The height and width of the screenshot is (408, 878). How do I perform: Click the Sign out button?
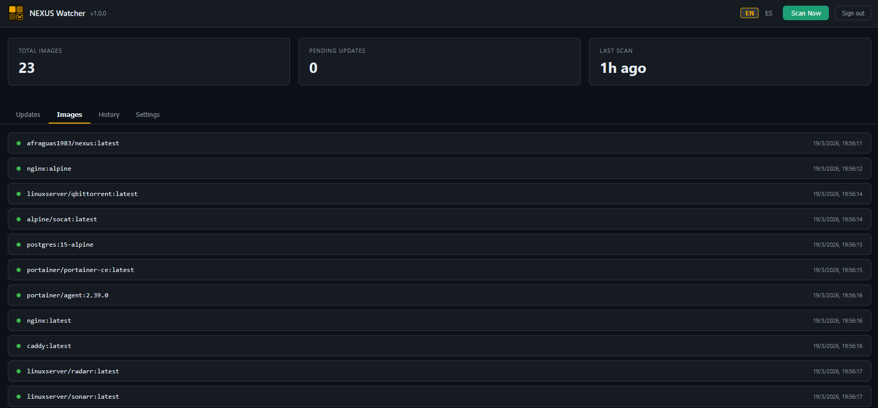tap(853, 13)
